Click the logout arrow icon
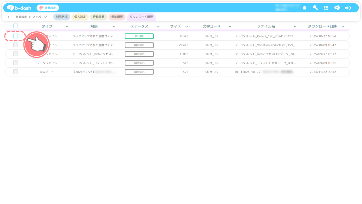This screenshot has width=362, height=204. (348, 8)
